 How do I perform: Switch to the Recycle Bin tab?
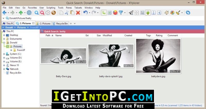pyautogui.click(x=60, y=24)
